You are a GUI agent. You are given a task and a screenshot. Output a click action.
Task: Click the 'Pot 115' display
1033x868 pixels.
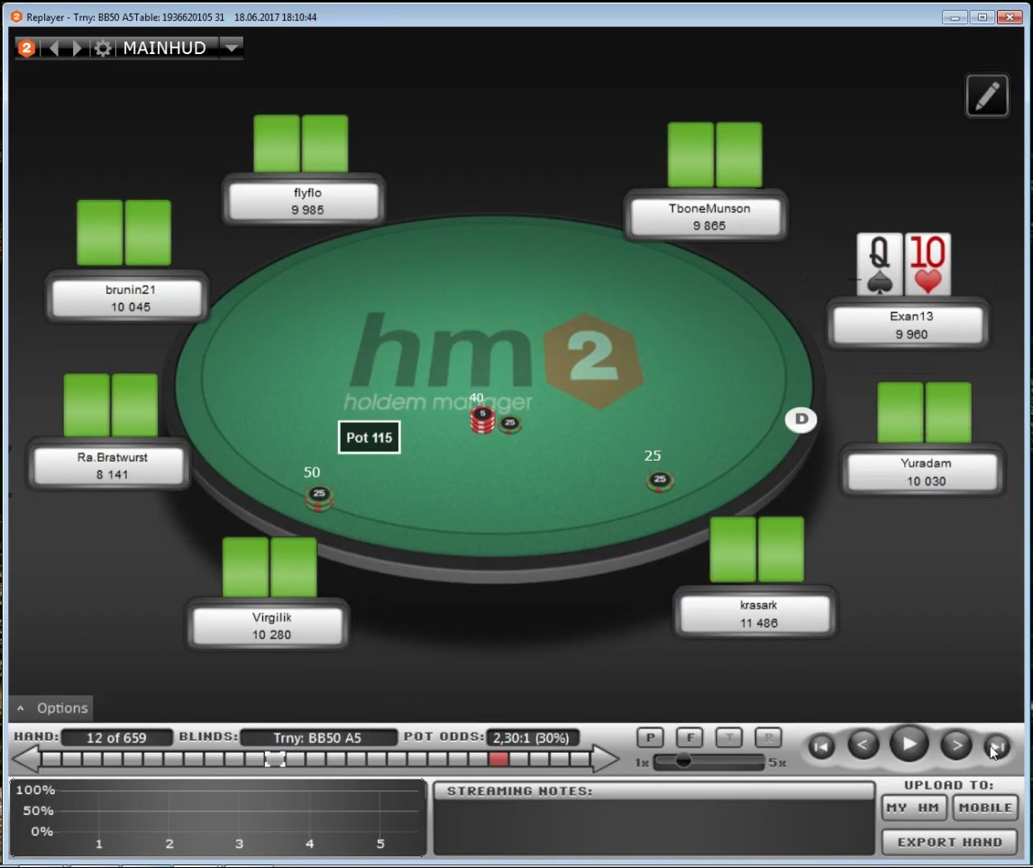click(369, 437)
